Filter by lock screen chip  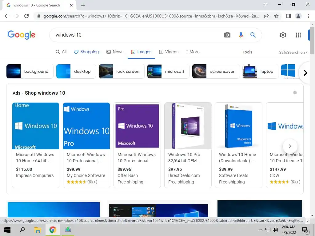coord(121,71)
